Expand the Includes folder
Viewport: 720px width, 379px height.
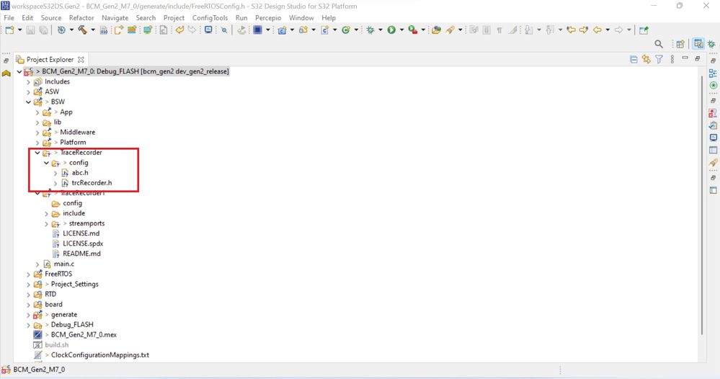[x=29, y=81]
